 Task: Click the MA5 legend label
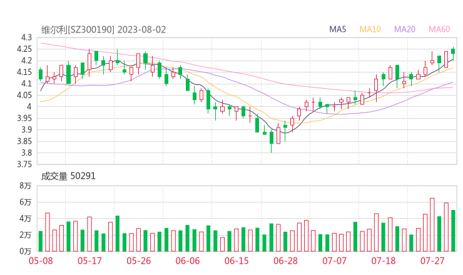pyautogui.click(x=337, y=29)
